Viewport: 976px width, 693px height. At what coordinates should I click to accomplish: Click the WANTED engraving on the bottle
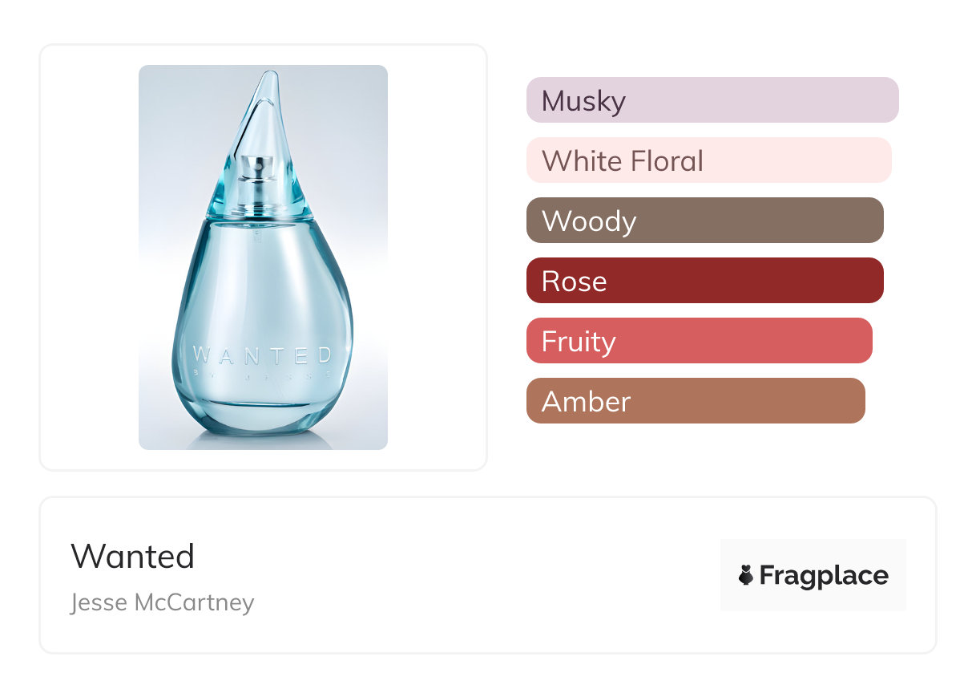(x=262, y=354)
